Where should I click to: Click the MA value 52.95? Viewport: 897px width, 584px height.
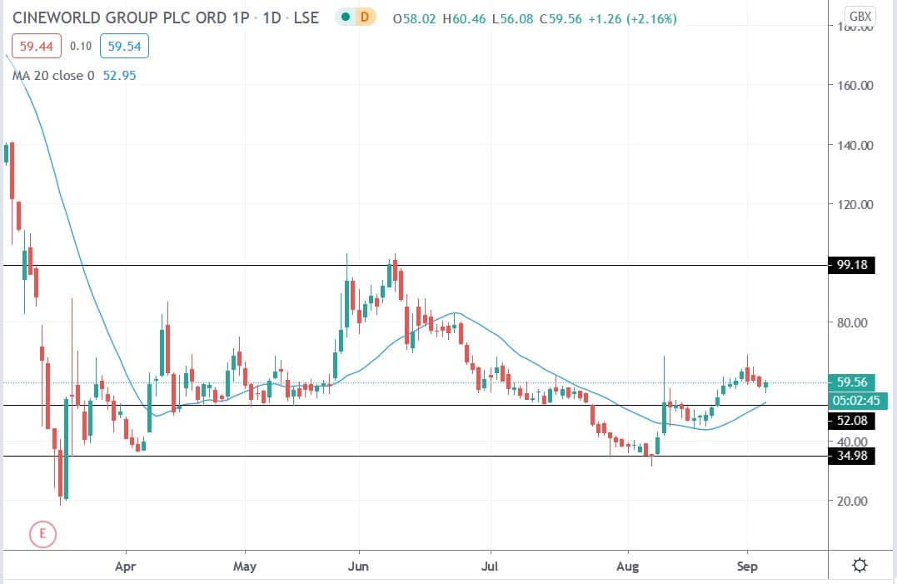click(x=120, y=76)
